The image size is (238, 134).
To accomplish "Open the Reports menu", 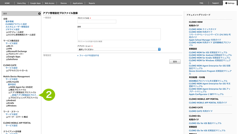I will [x=92, y=3].
